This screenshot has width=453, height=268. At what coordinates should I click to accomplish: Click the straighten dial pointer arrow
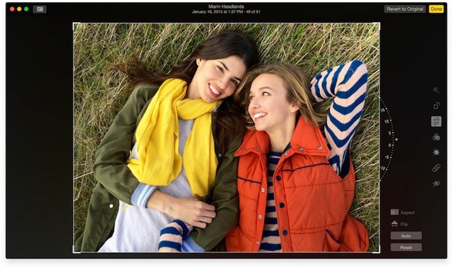[396, 140]
